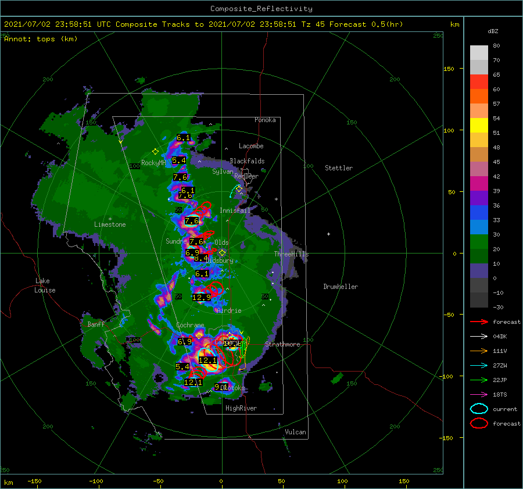Click the UTC Composite Tracks timestamp header
The image size is (523, 489).
[x=203, y=24]
